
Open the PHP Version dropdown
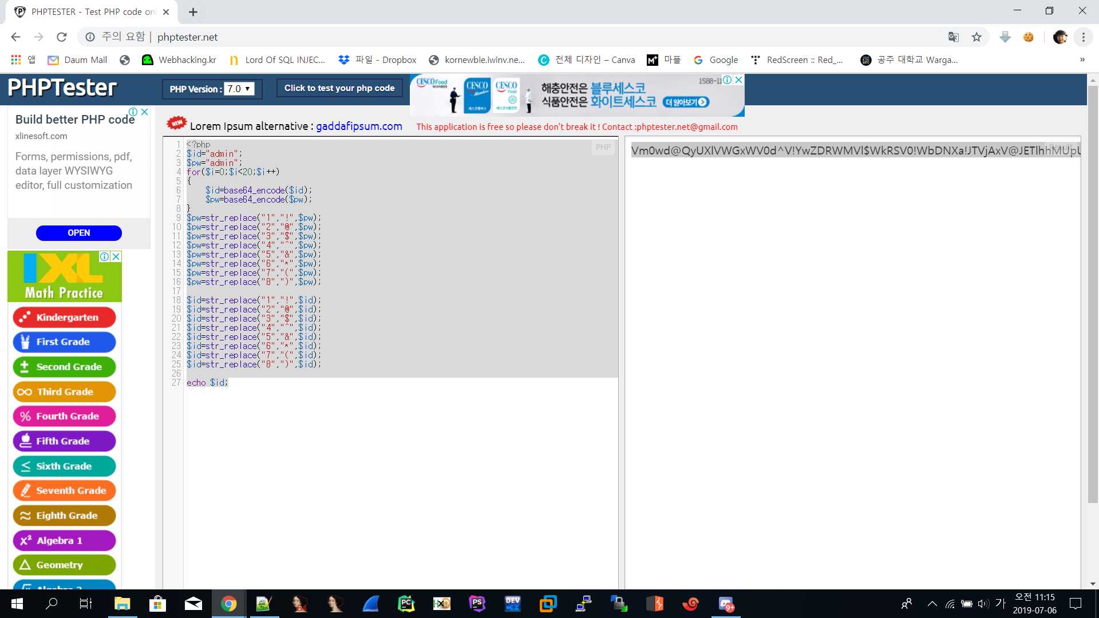(239, 89)
